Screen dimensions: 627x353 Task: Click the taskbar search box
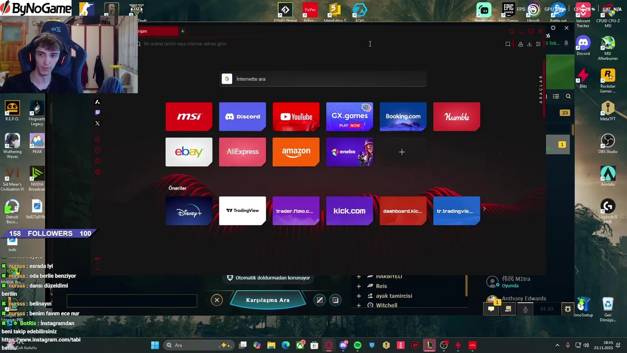tap(198, 345)
